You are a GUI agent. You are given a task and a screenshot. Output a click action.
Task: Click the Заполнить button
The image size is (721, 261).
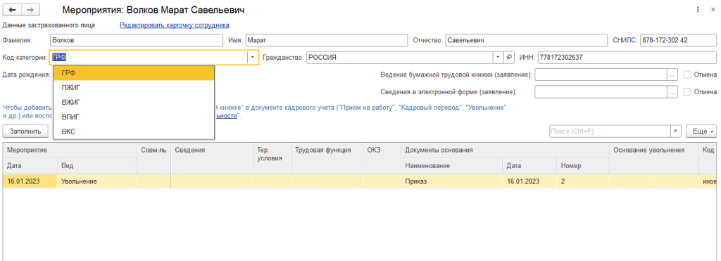25,131
